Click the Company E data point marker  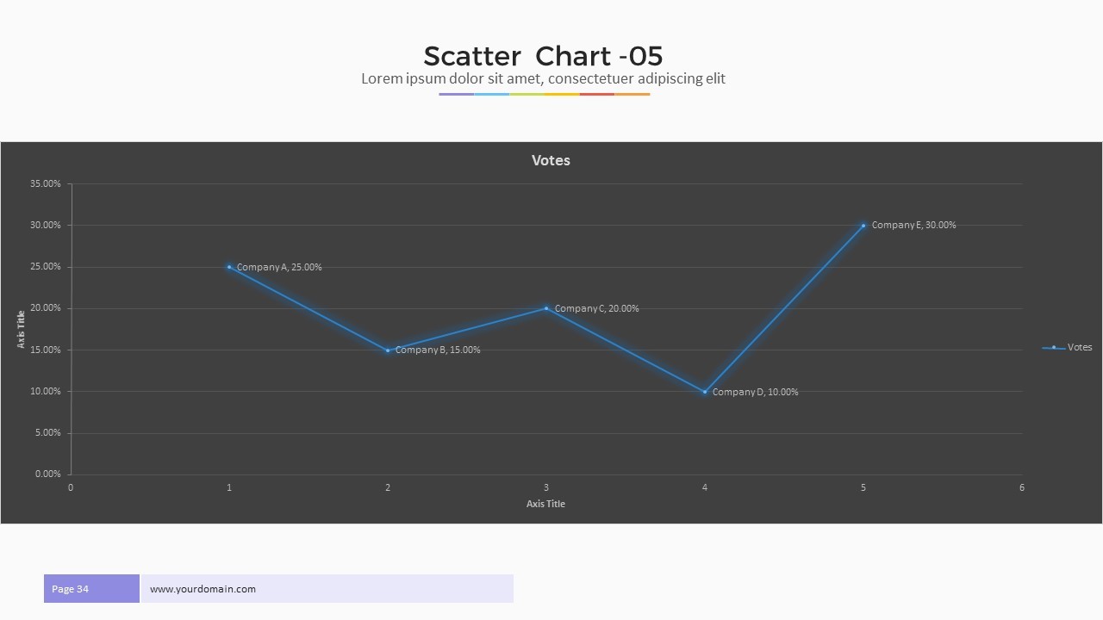point(863,226)
